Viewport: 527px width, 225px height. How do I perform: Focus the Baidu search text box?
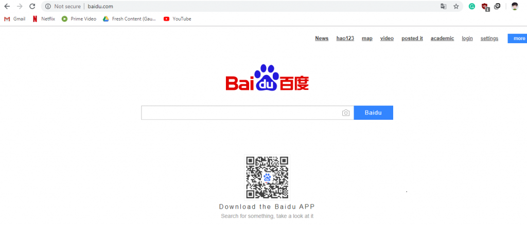pos(248,113)
